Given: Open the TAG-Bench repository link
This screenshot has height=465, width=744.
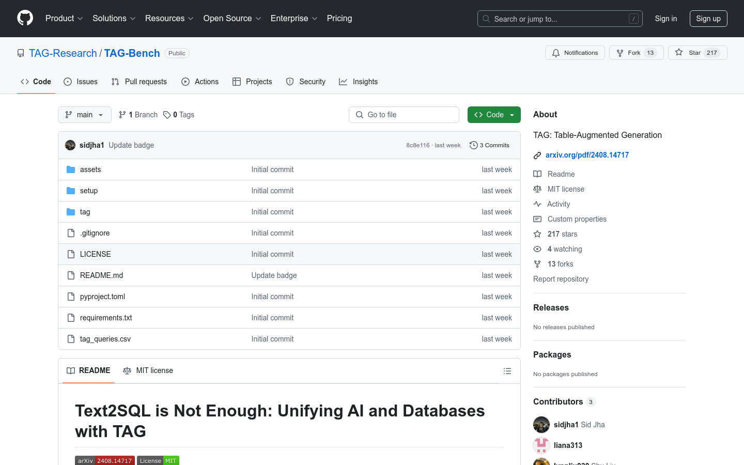Looking at the screenshot, I should 132,53.
